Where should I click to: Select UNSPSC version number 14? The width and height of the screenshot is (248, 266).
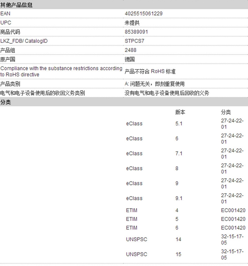179,239
